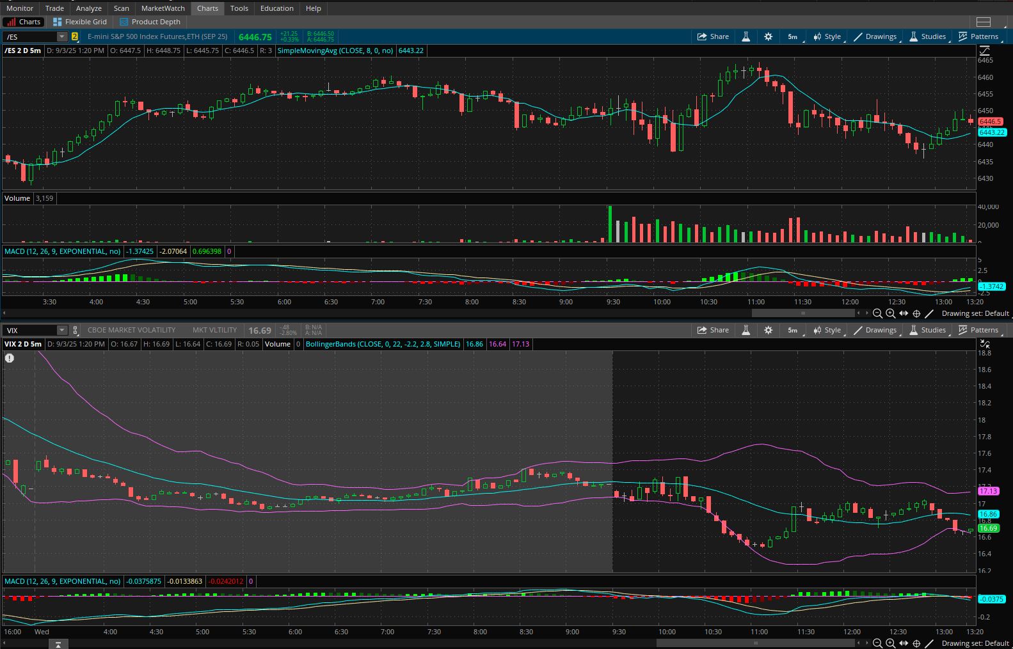Screen dimensions: 1013x649
Task: Share the VIX chart
Action: click(x=713, y=330)
